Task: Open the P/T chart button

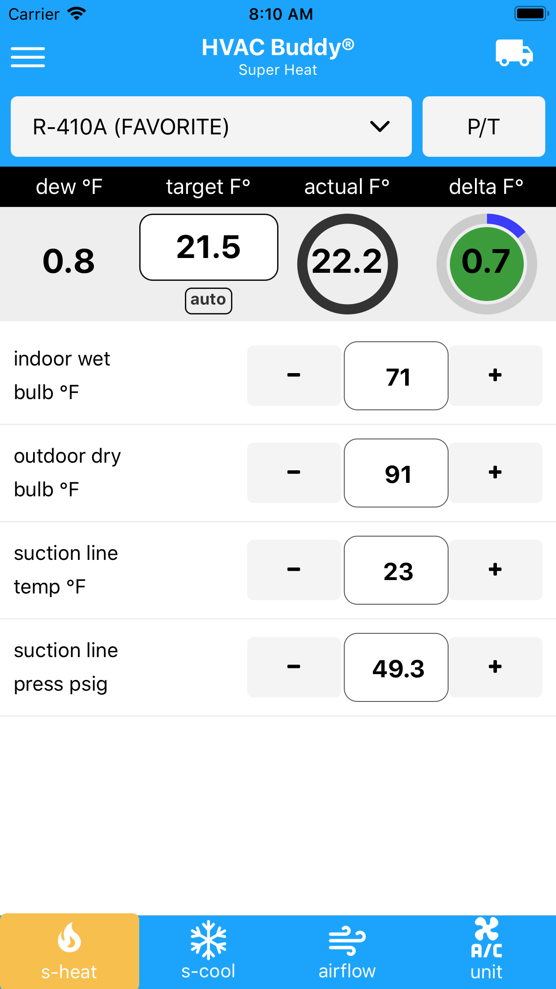Action: (483, 127)
